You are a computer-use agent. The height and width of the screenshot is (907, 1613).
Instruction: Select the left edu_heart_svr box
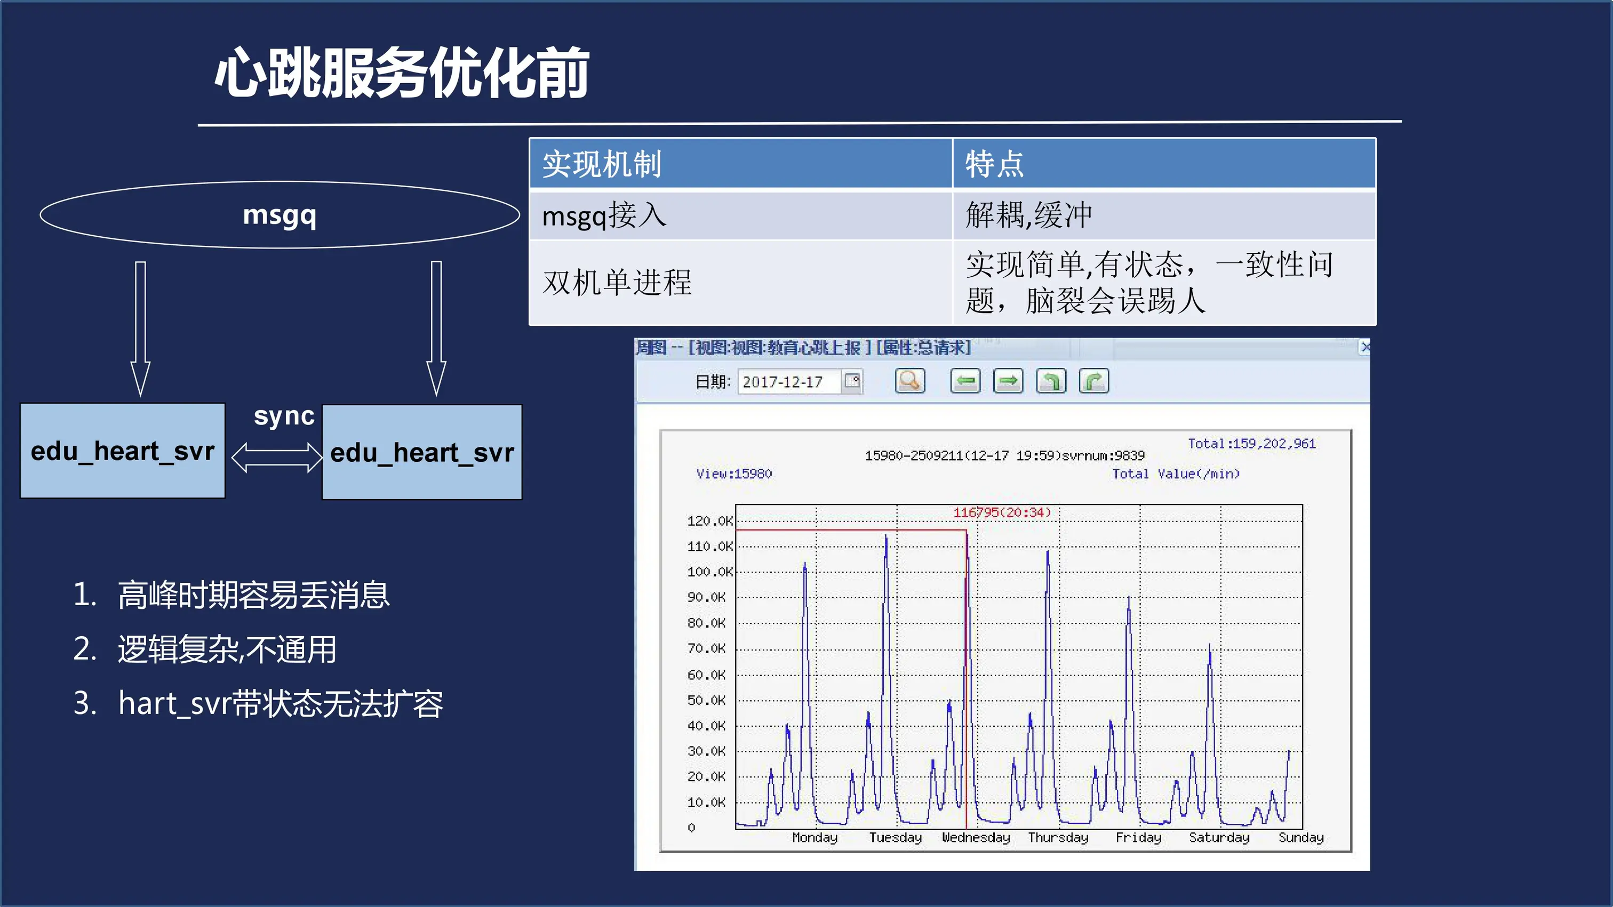tap(123, 451)
